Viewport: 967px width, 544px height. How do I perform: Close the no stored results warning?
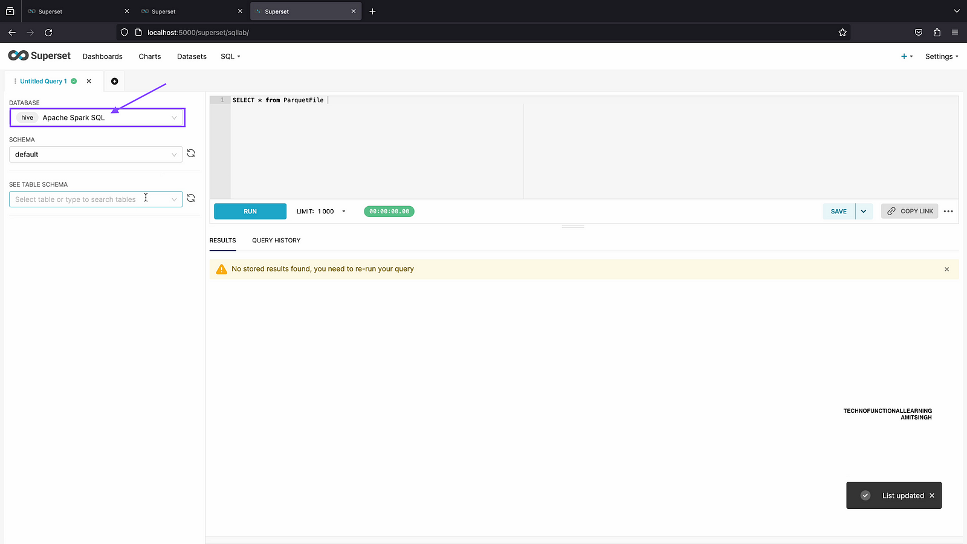click(x=946, y=269)
